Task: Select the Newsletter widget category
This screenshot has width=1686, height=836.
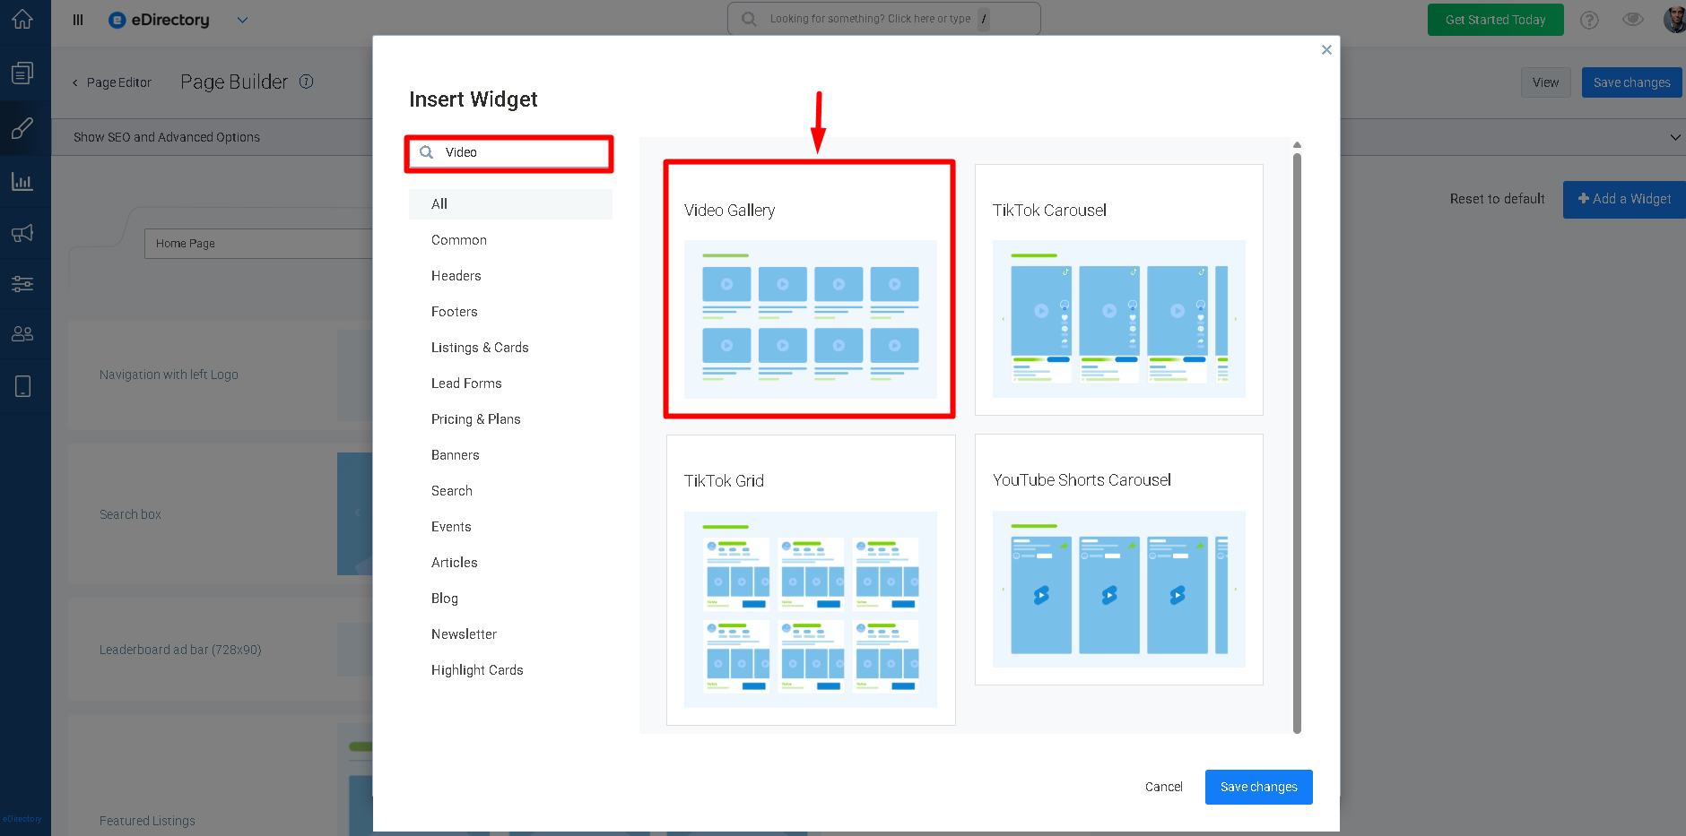Action: (x=510, y=634)
